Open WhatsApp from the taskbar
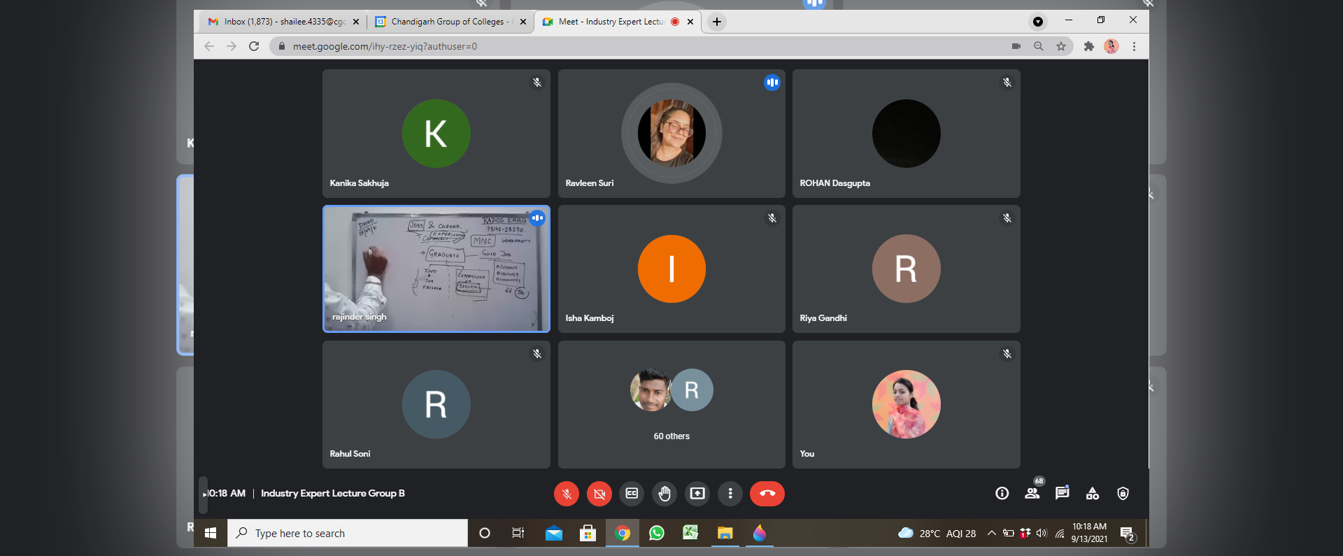Image resolution: width=1343 pixels, height=556 pixels. [657, 533]
